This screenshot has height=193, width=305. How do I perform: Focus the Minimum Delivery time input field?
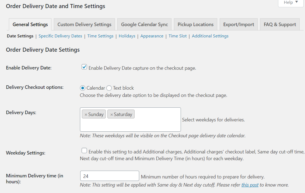(x=110, y=176)
